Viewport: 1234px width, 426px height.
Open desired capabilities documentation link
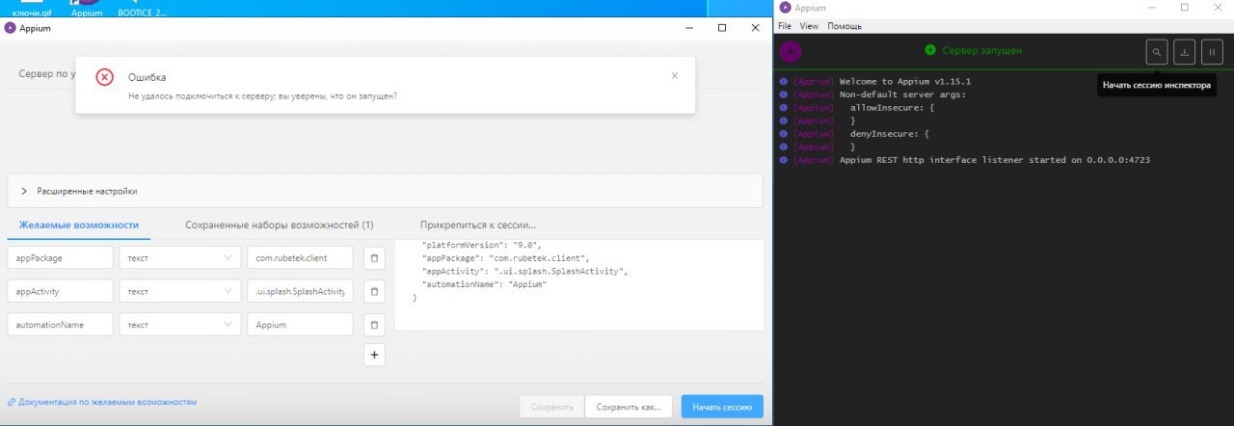click(107, 401)
